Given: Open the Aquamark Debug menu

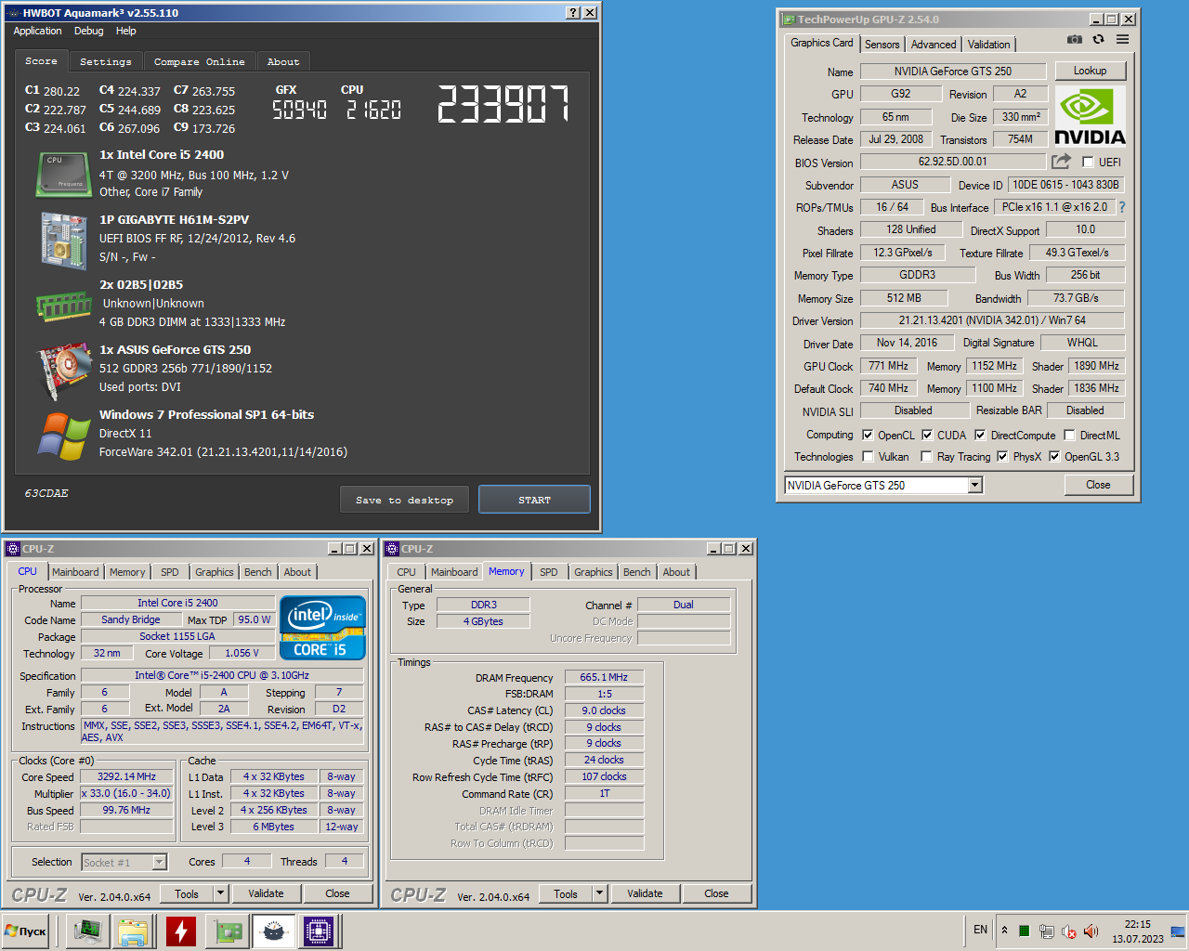Looking at the screenshot, I should [89, 31].
